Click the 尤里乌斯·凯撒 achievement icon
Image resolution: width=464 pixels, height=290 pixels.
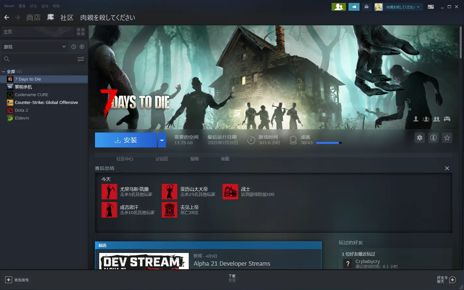[x=109, y=192]
